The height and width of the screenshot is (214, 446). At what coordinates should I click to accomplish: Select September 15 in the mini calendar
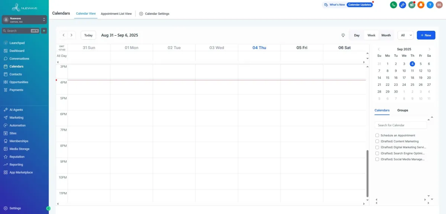tap(388, 78)
